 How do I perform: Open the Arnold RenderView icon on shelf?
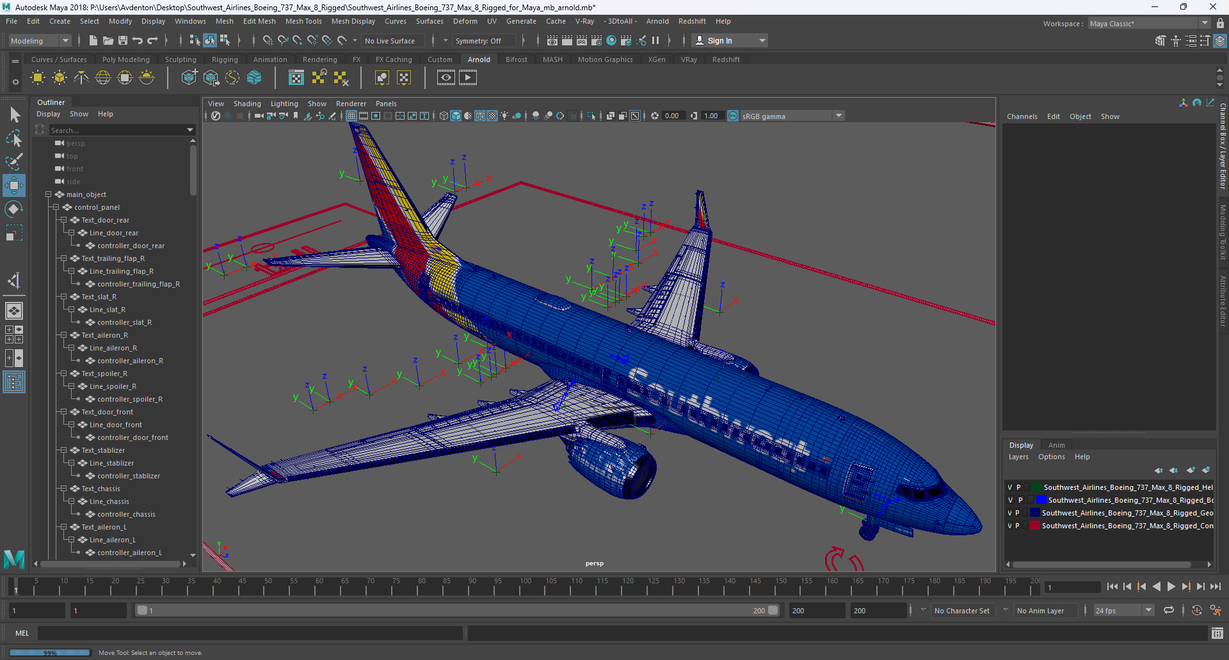click(446, 78)
